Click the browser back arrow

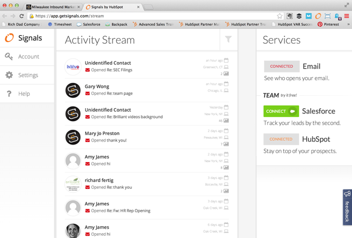point(5,16)
